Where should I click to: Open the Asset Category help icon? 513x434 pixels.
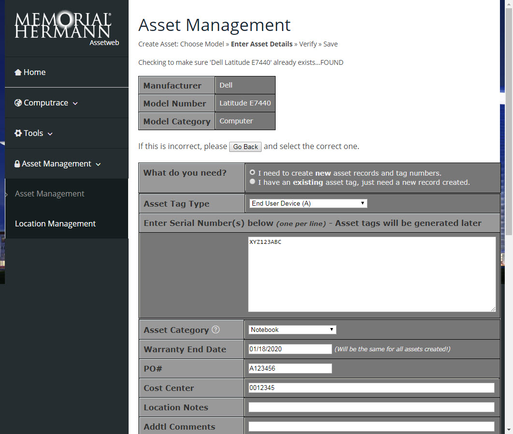pos(216,329)
